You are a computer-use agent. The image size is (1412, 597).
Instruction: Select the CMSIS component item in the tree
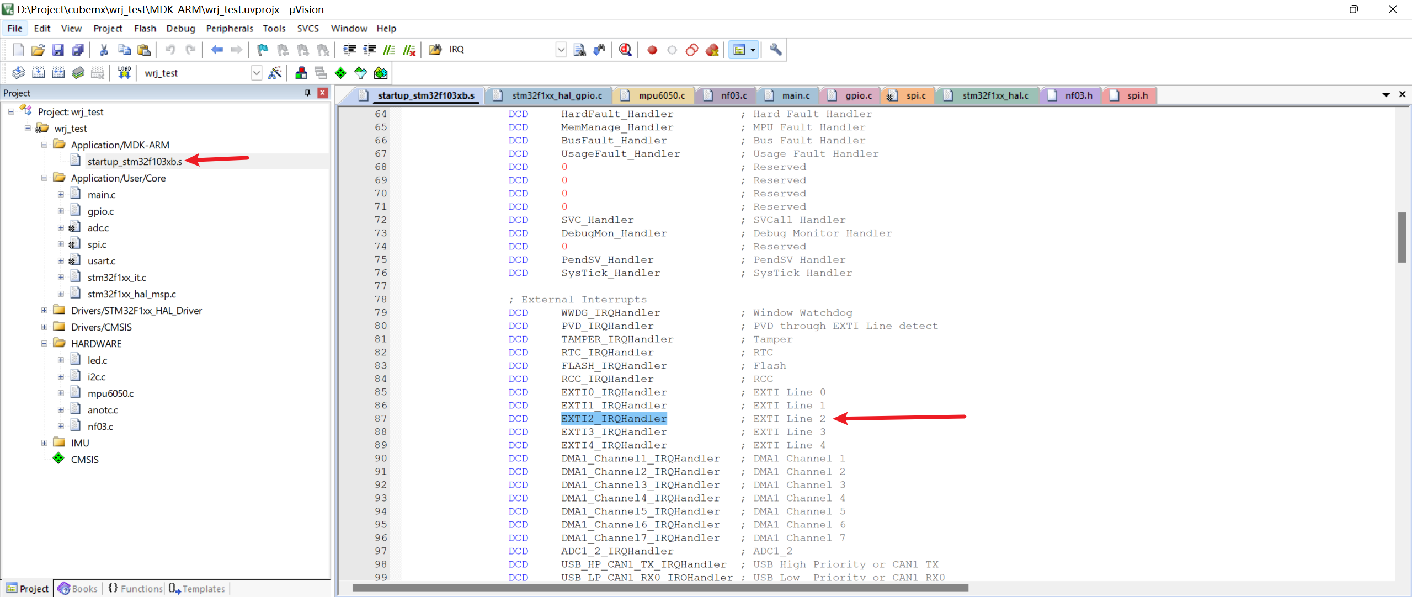[84, 460]
